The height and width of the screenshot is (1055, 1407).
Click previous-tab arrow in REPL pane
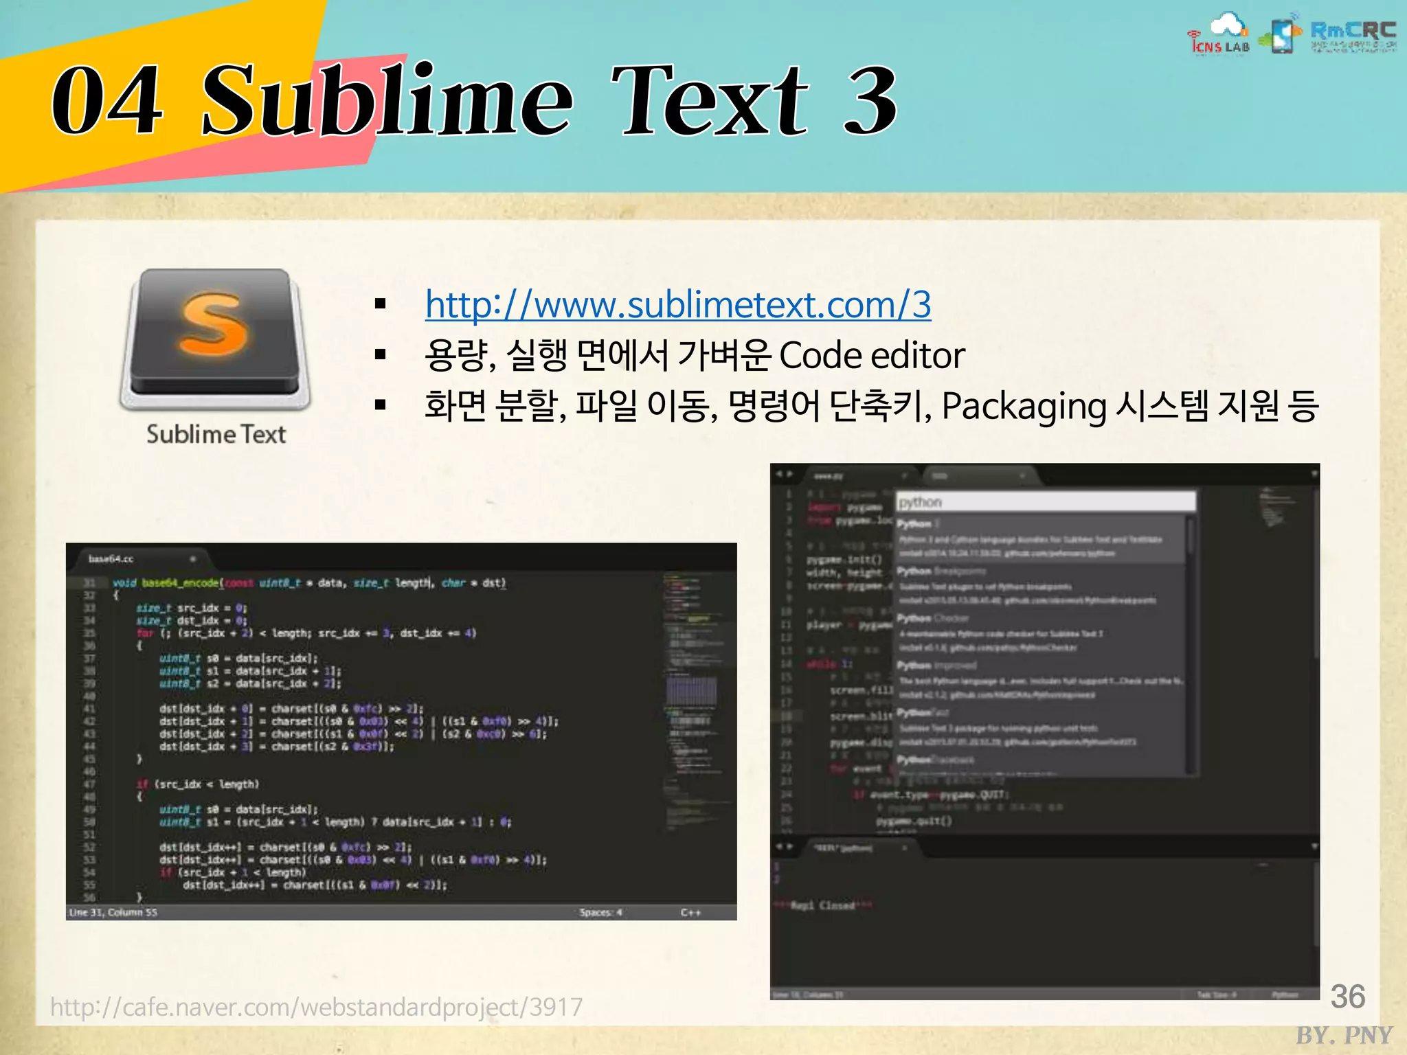click(779, 847)
